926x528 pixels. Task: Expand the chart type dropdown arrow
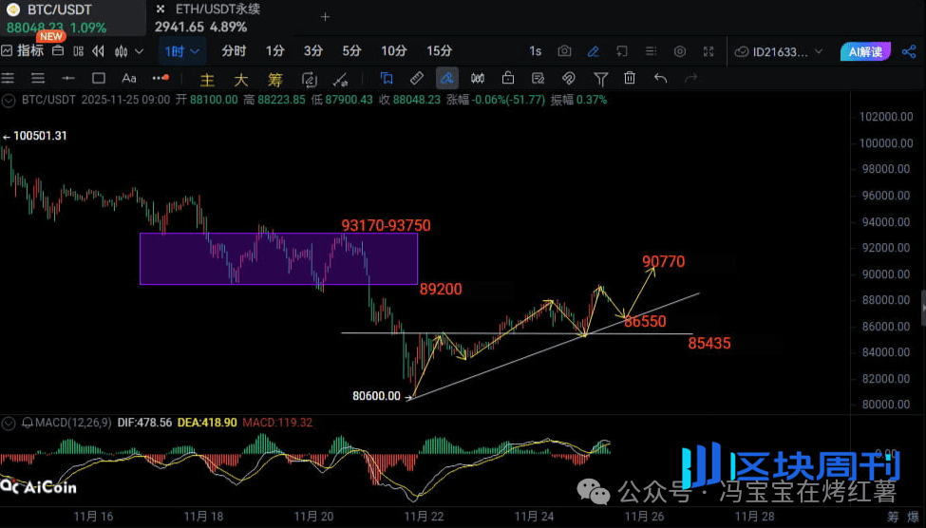coord(140,51)
